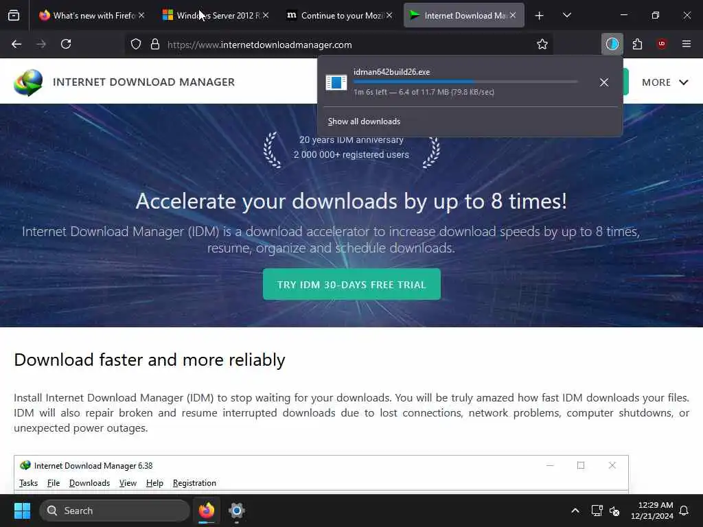
Task: Open tracking protection shield icon
Action: click(x=136, y=45)
